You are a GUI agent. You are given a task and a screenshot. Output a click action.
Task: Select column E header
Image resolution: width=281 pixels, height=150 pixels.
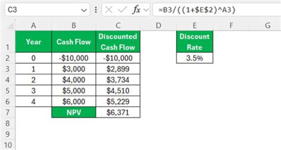click(195, 26)
